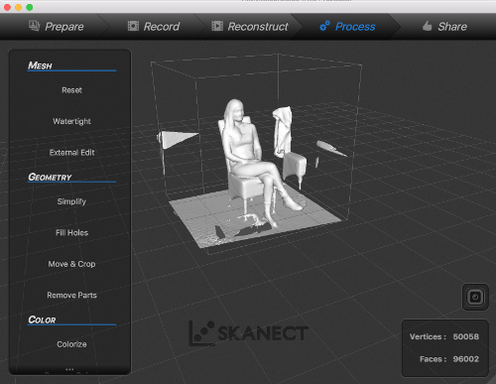Select the Process tab

pos(347,27)
